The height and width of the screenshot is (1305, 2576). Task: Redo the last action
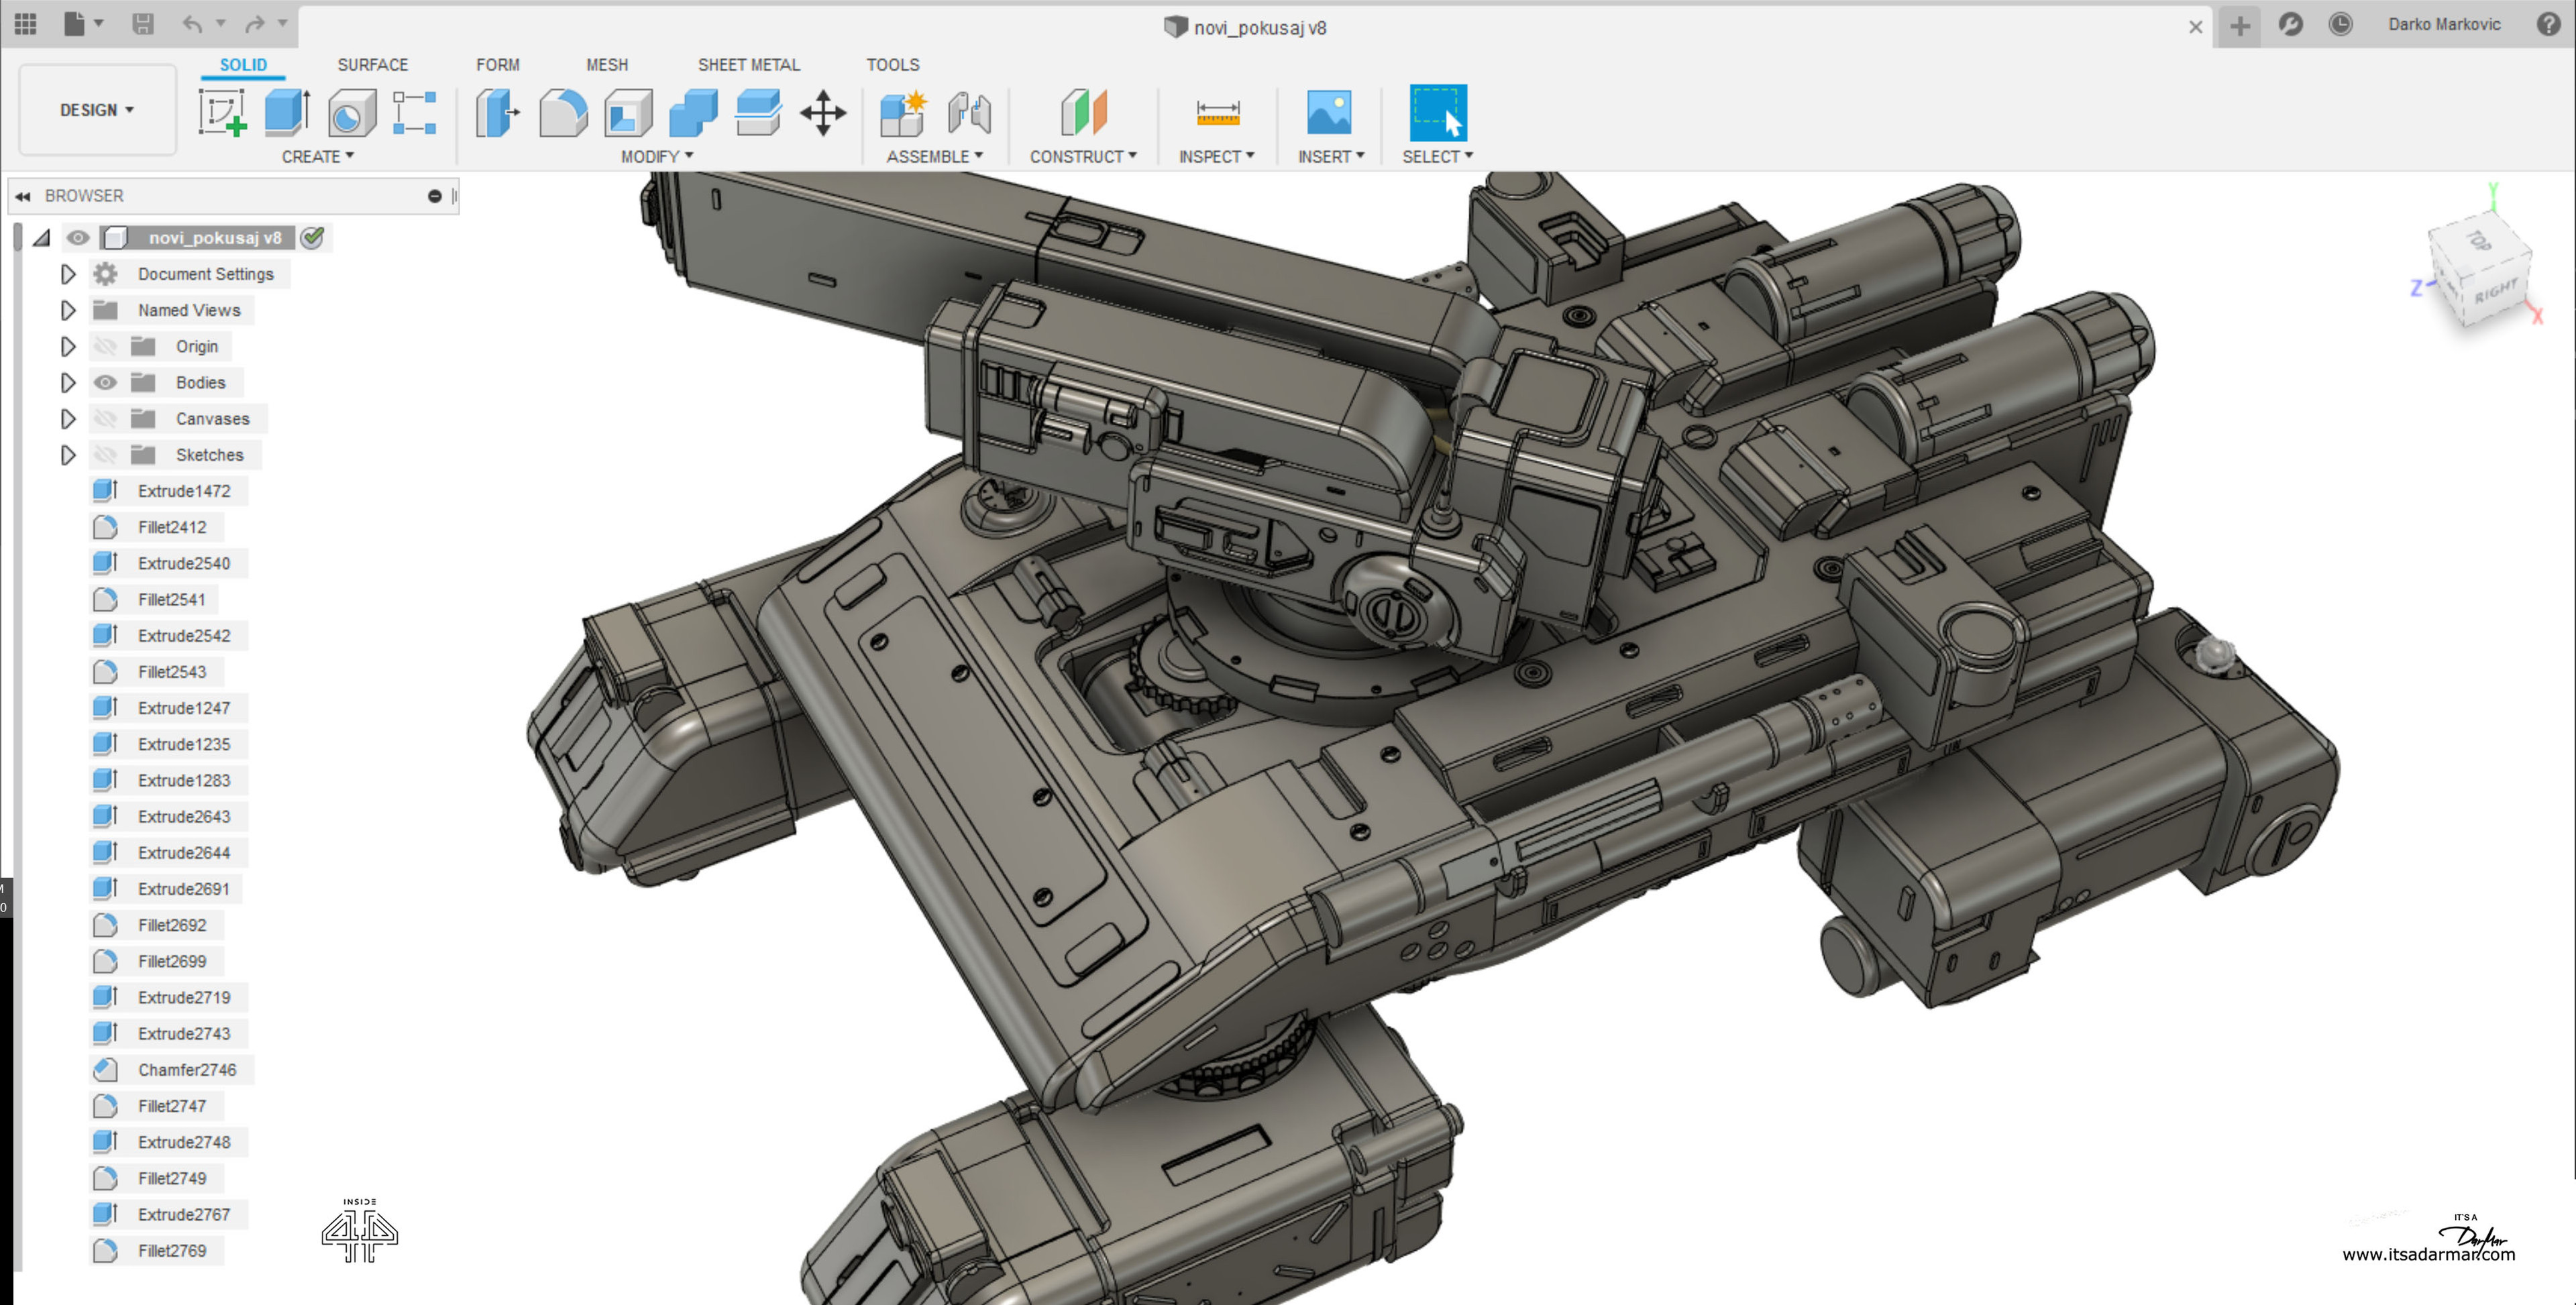256,24
